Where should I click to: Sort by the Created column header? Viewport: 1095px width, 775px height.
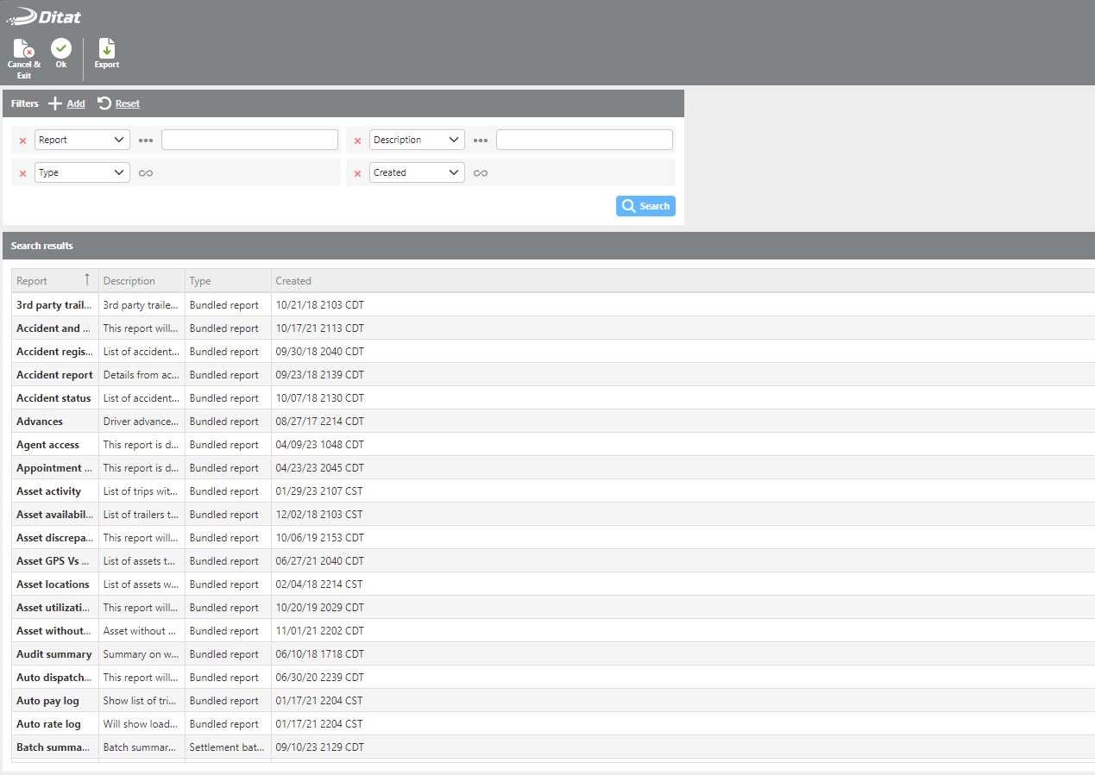[x=293, y=281]
